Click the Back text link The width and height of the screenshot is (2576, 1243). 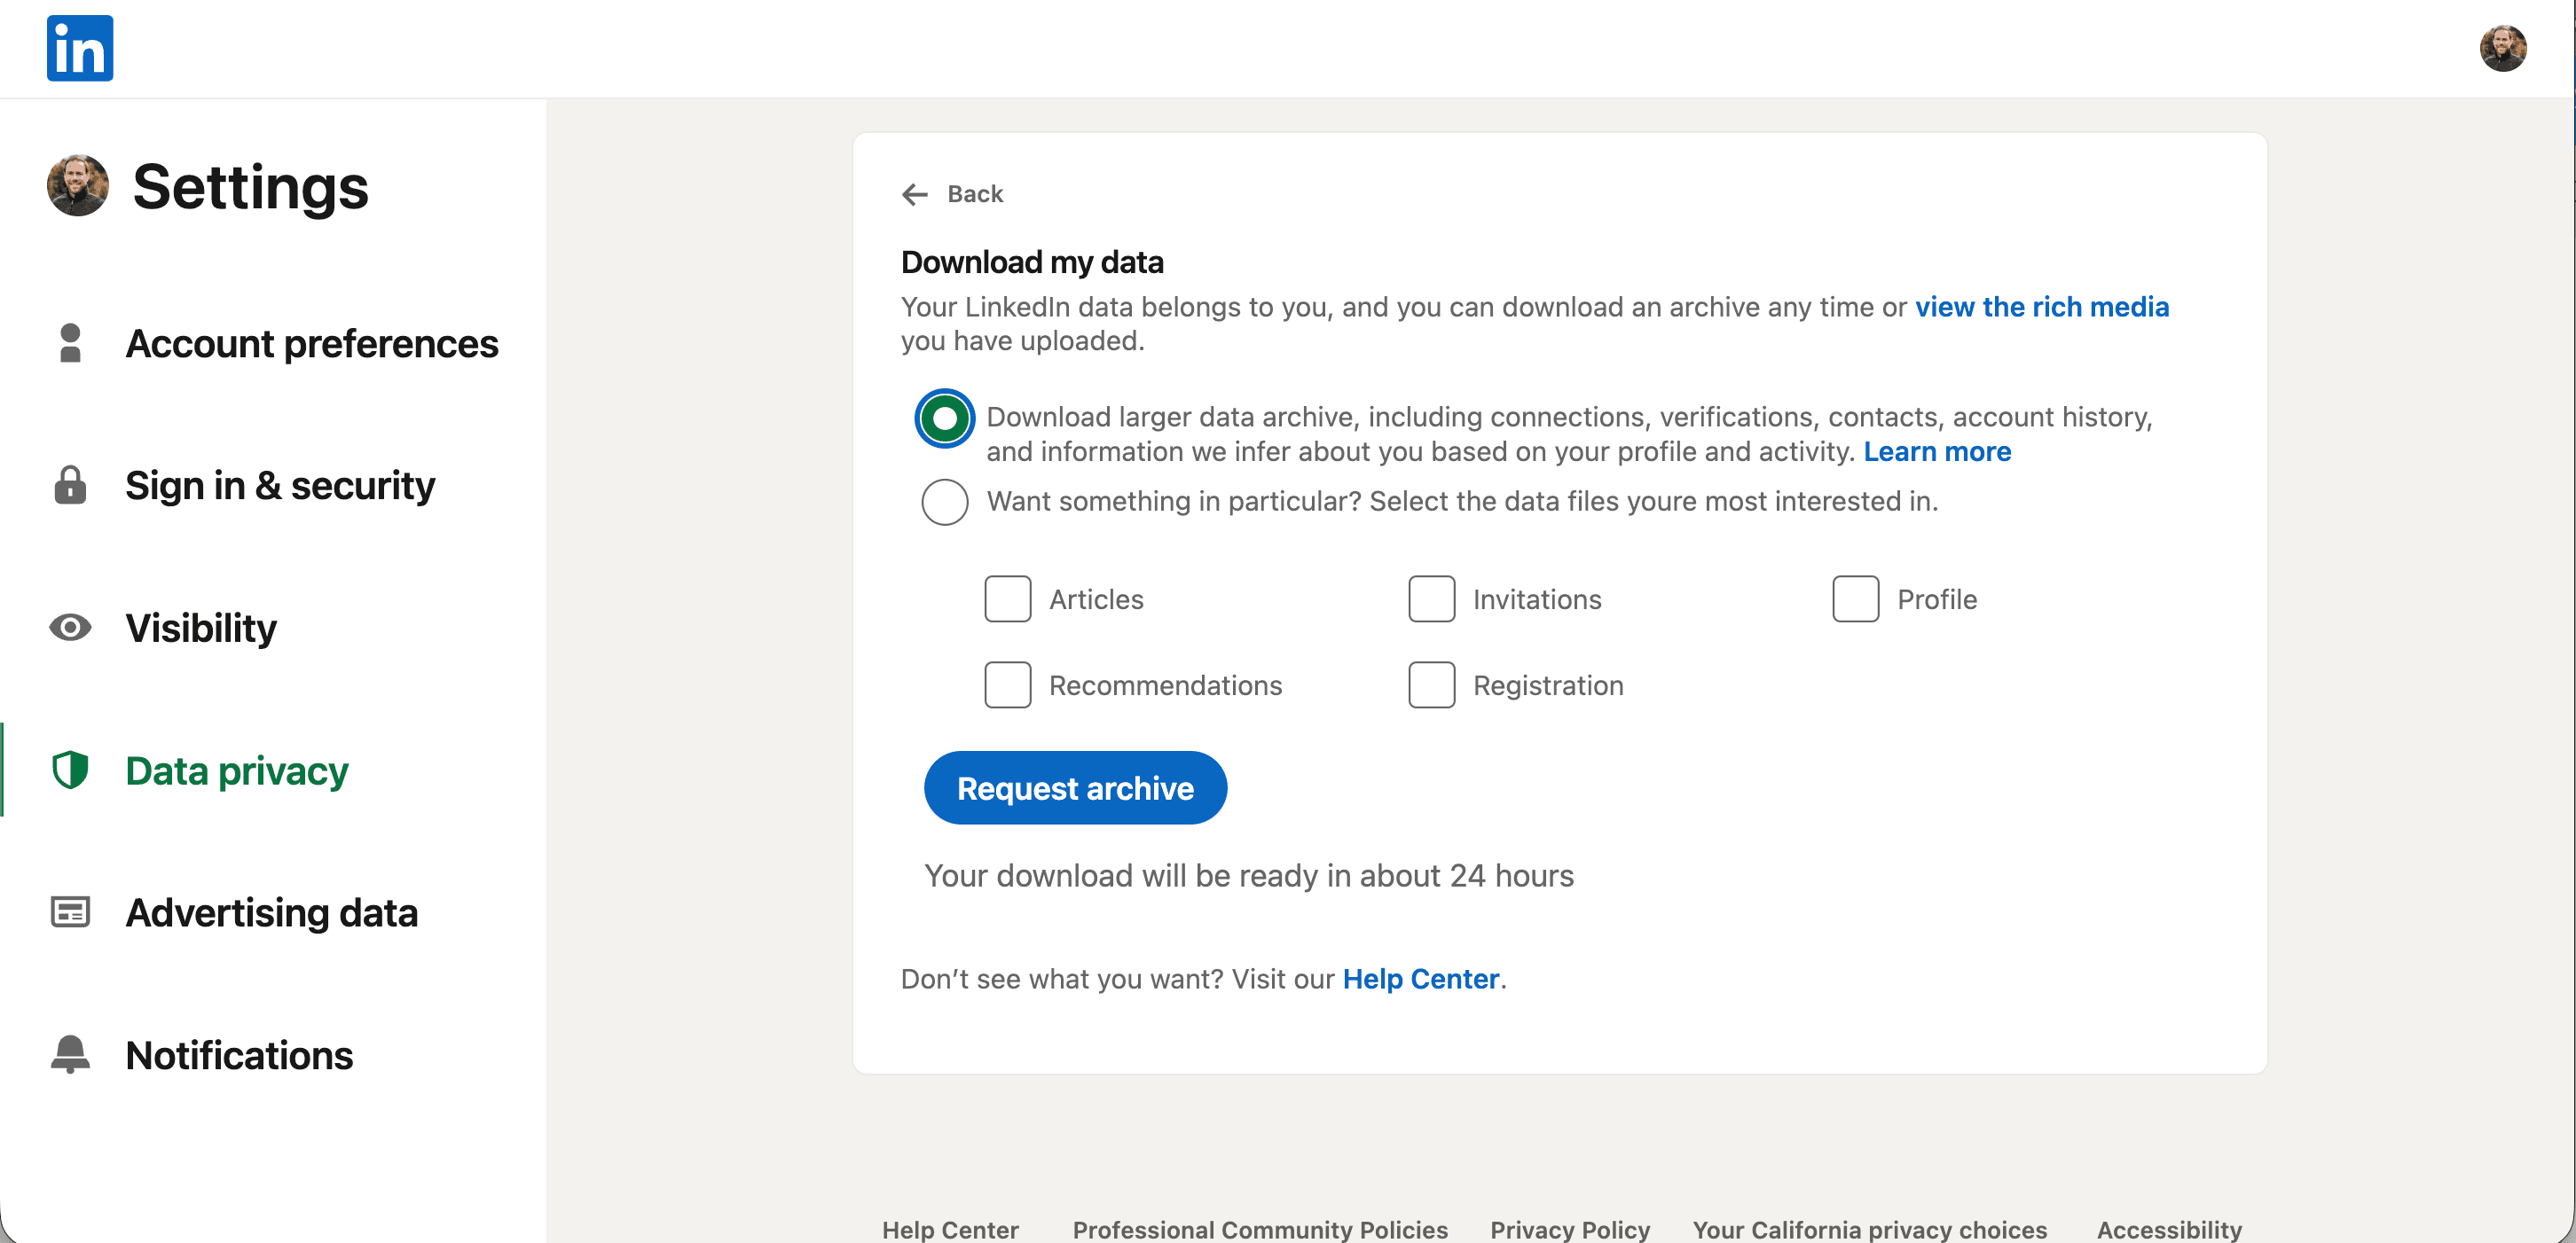point(975,194)
